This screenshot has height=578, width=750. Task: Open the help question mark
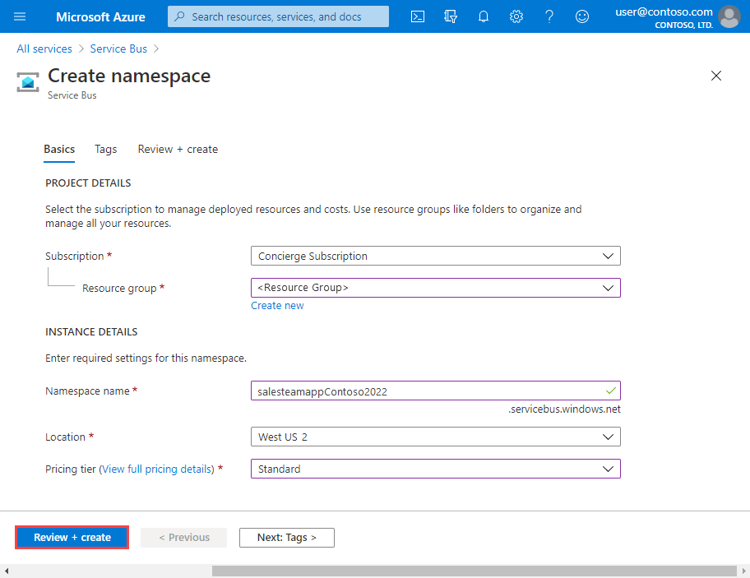(549, 16)
